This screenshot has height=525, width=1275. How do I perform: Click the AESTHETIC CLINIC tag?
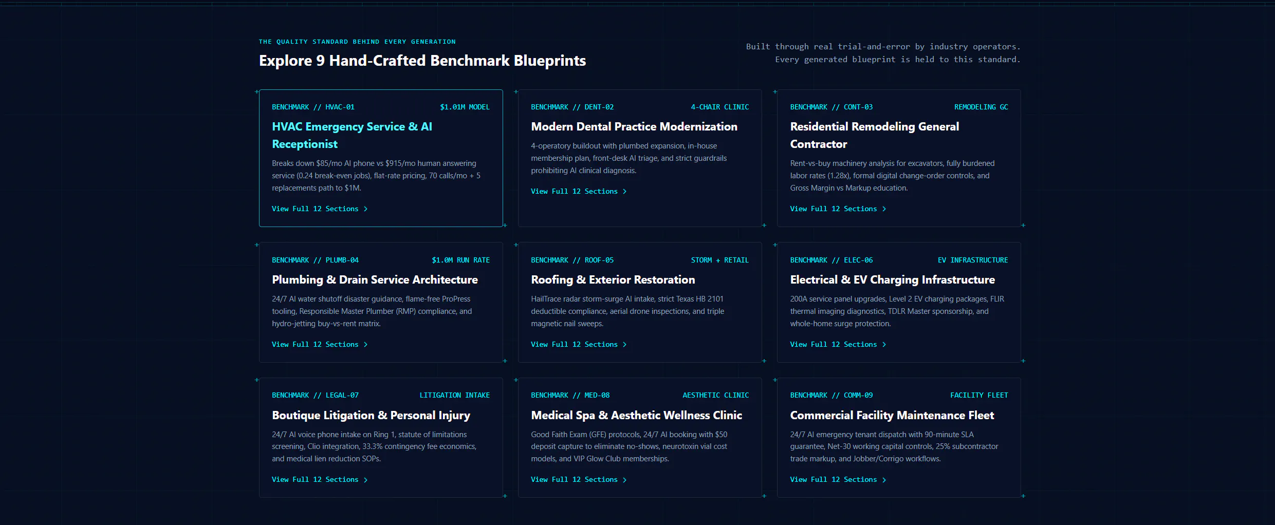pos(716,396)
